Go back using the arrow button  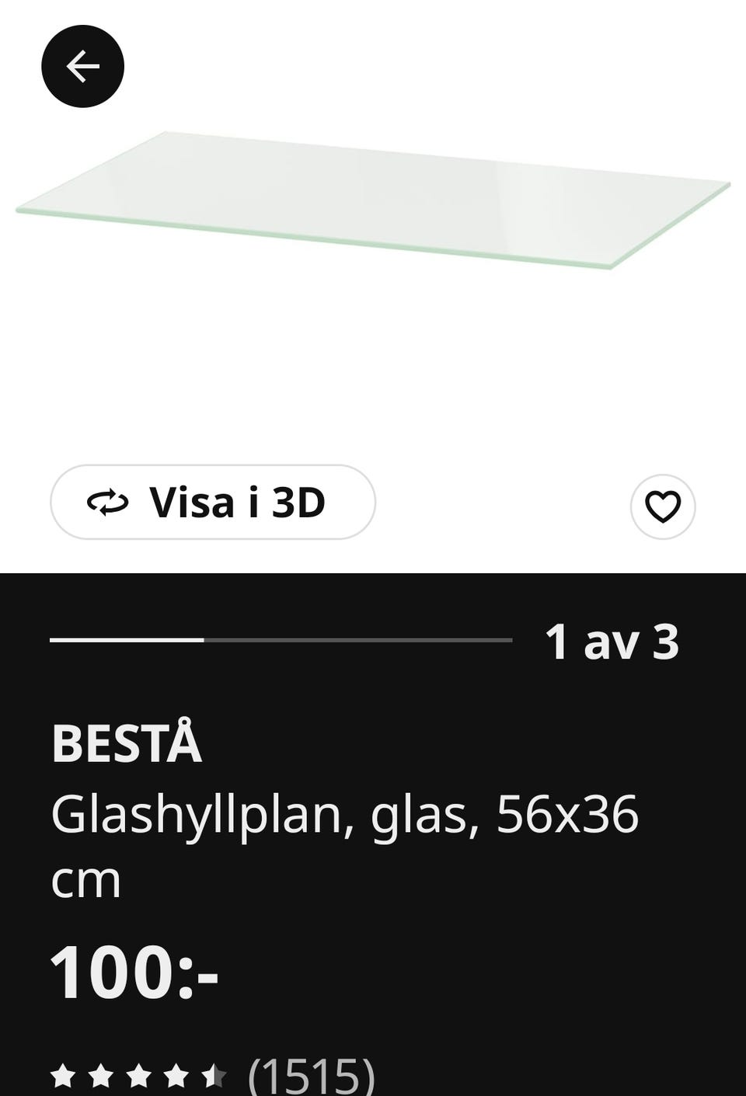point(82,67)
